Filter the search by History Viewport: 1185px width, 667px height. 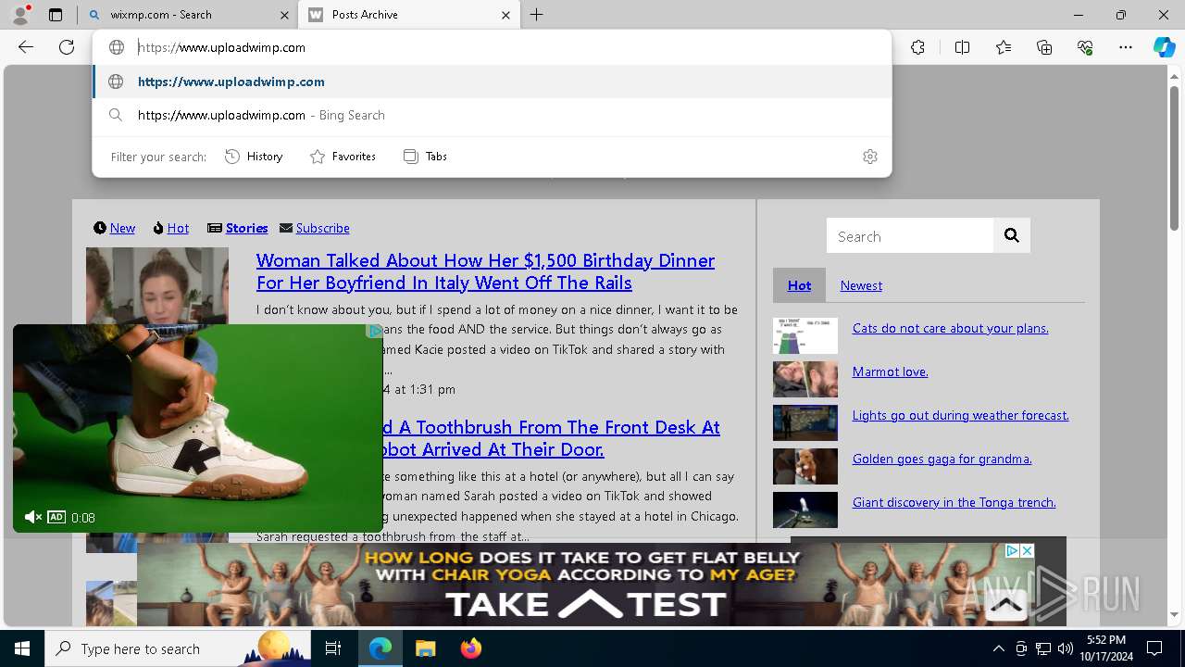[x=254, y=157]
